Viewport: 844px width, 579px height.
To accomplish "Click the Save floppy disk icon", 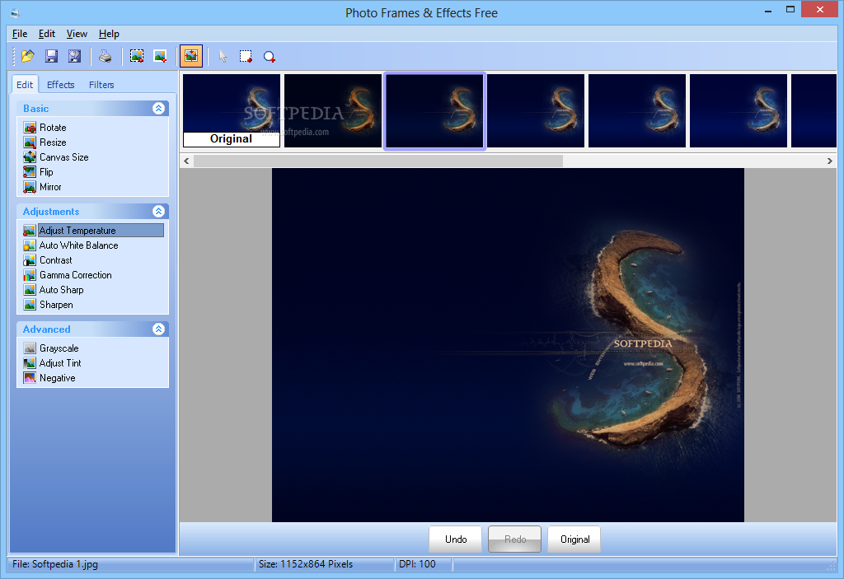I will [x=51, y=56].
